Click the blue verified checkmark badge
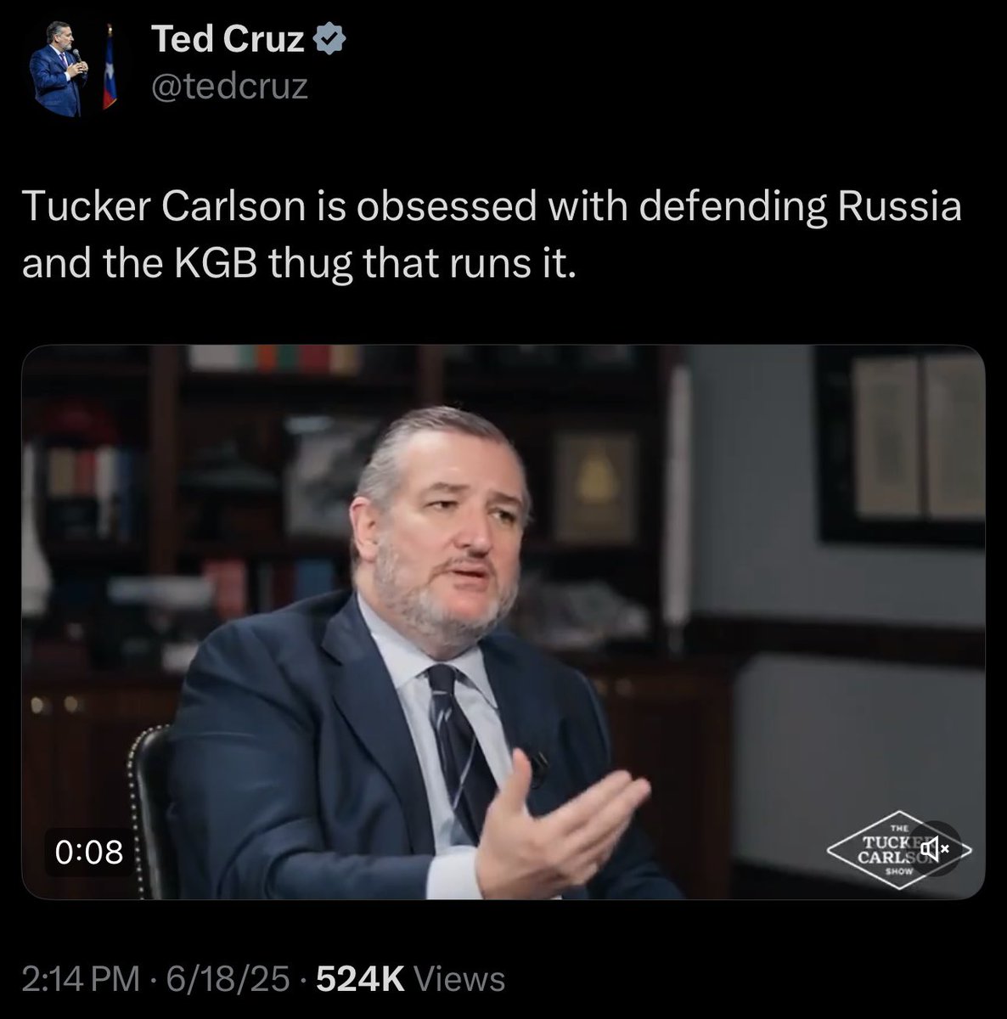Screen dimensions: 1007x1019 (329, 40)
